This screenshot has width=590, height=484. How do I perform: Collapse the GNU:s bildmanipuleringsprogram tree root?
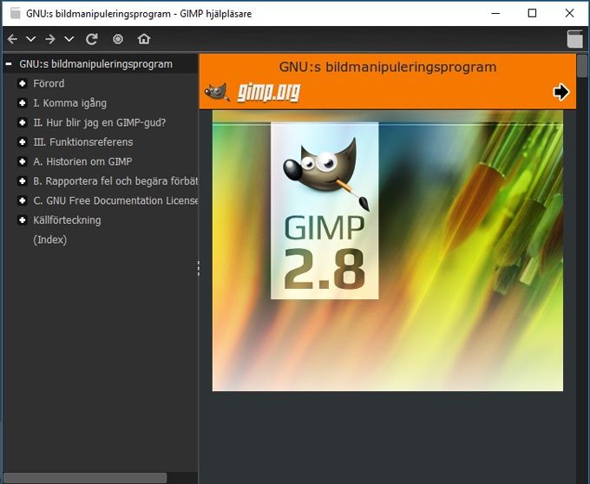pyautogui.click(x=9, y=64)
